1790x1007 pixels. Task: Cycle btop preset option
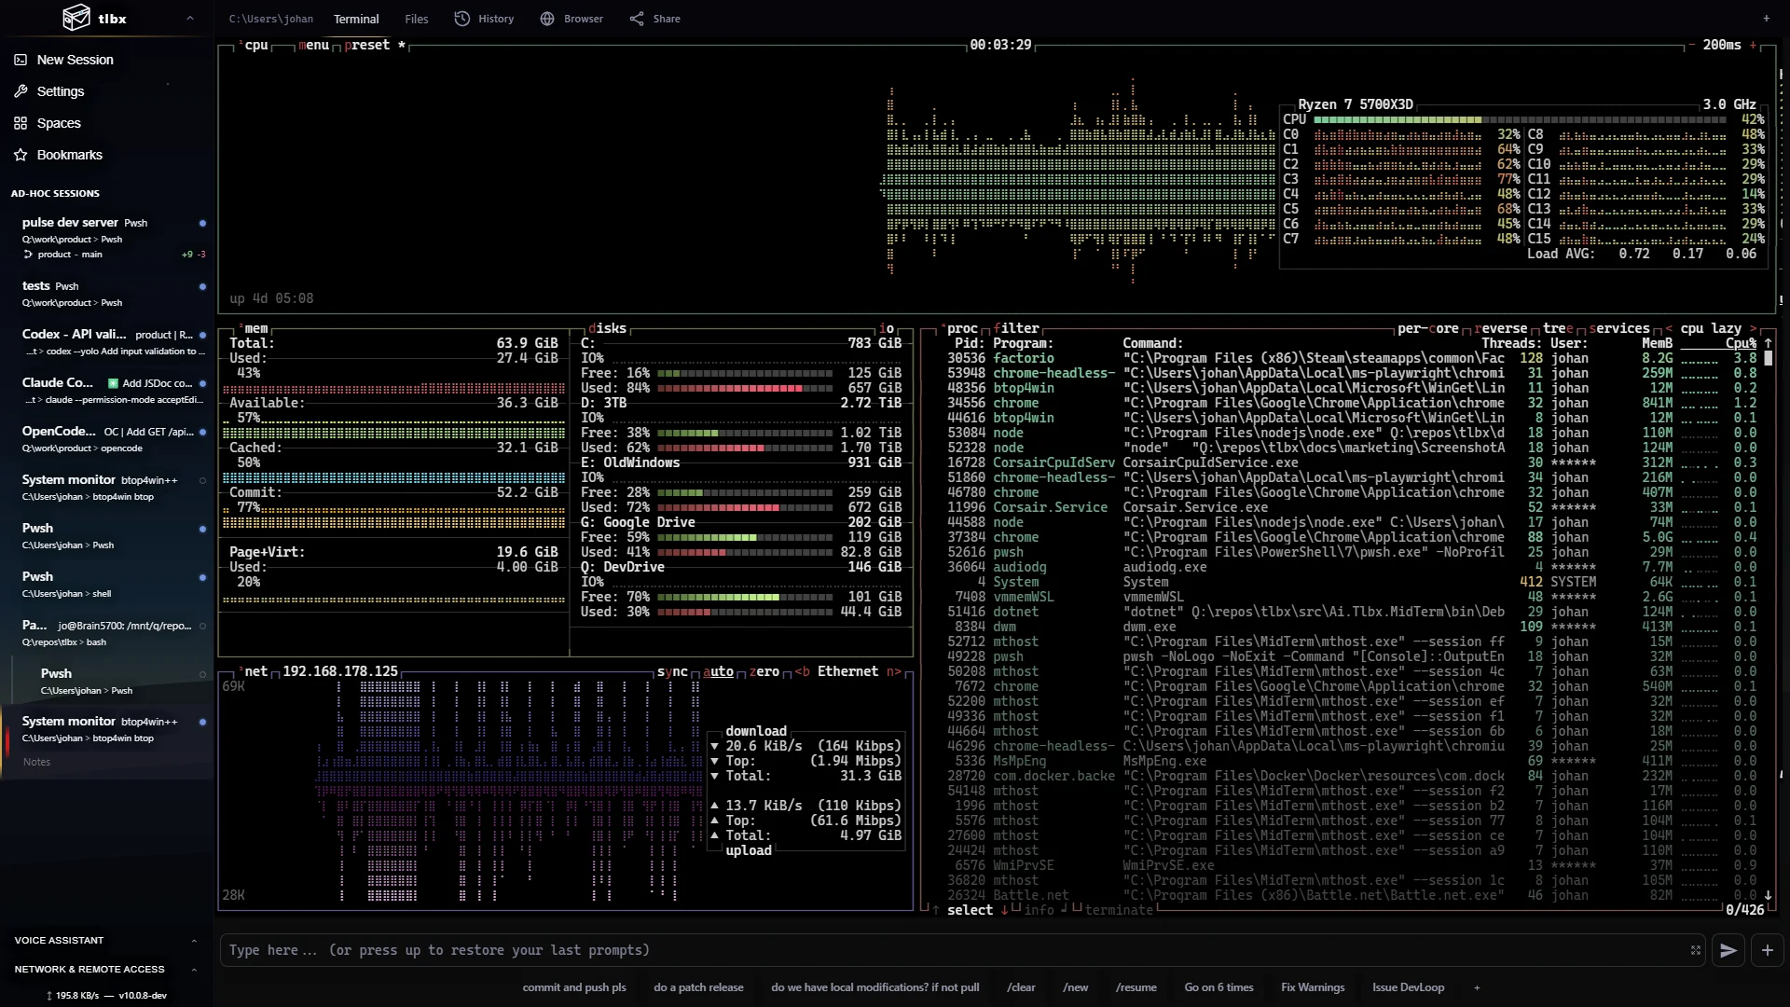click(x=367, y=45)
